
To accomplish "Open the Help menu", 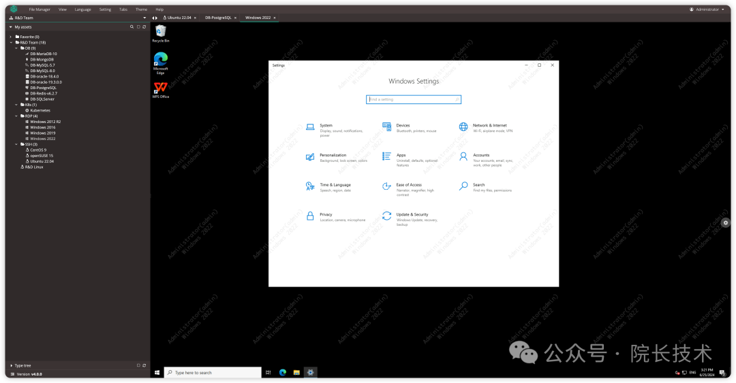I will pyautogui.click(x=159, y=10).
